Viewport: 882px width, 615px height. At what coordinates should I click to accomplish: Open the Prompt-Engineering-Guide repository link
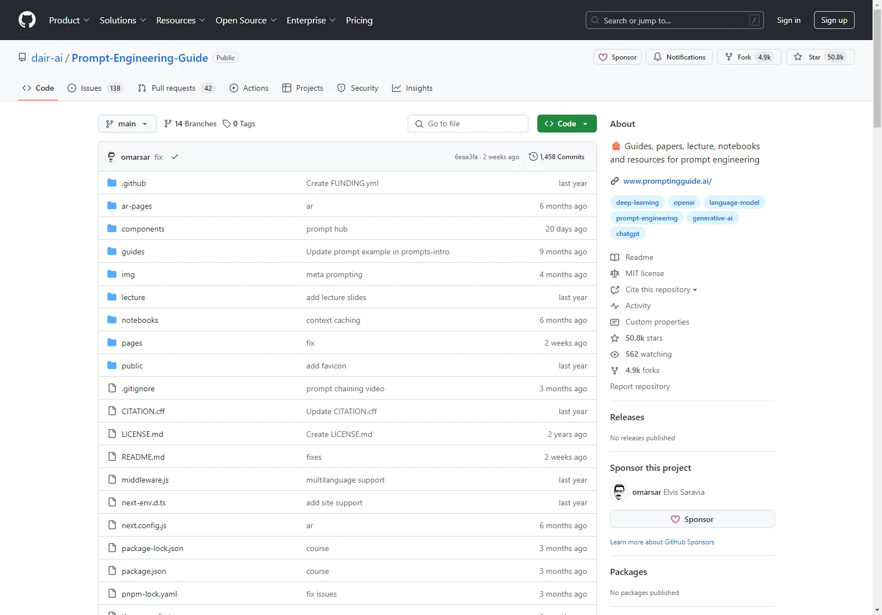(x=140, y=57)
